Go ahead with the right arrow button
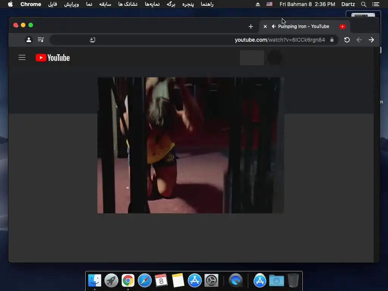This screenshot has height=291, width=388. coord(371,40)
